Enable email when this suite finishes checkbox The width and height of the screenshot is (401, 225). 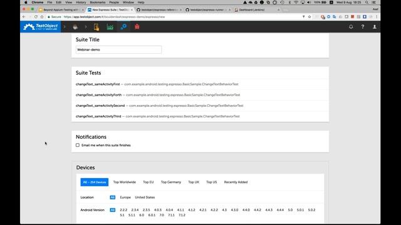[x=78, y=145]
